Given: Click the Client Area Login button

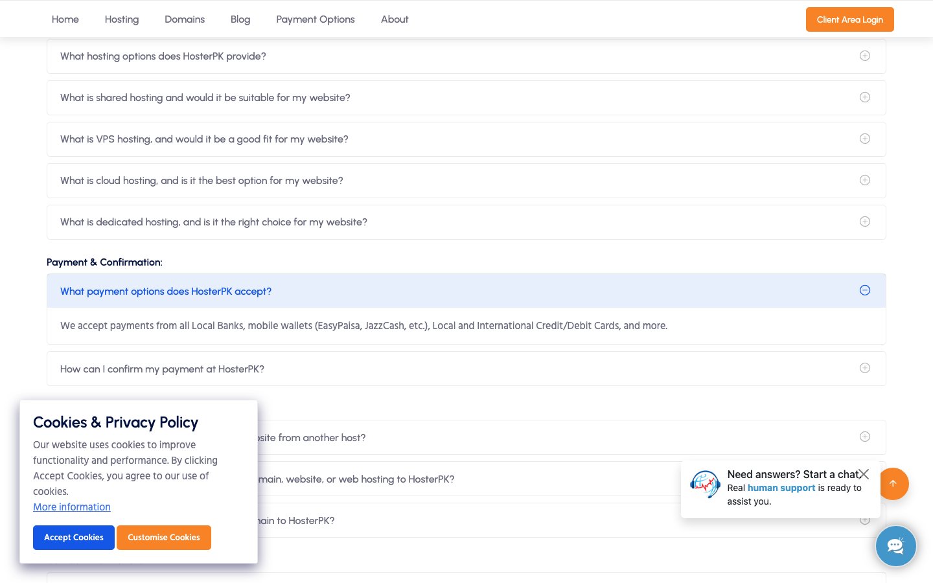Looking at the screenshot, I should point(849,19).
